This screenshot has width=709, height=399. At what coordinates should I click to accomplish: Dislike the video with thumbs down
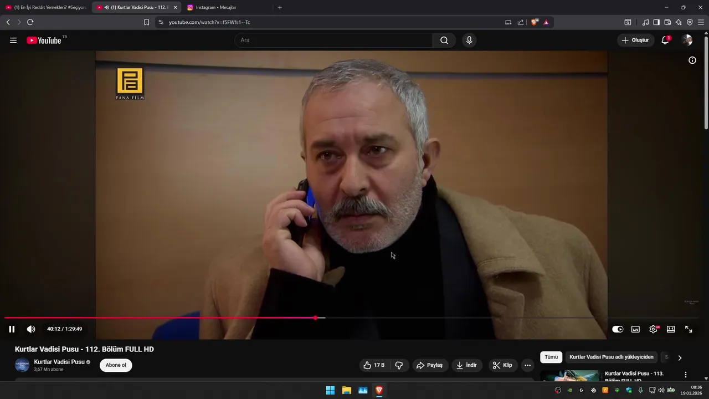tap(399, 365)
